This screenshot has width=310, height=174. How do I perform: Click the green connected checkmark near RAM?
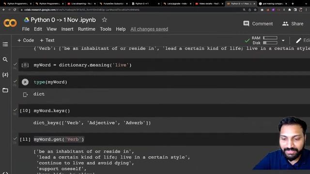pos(247,41)
